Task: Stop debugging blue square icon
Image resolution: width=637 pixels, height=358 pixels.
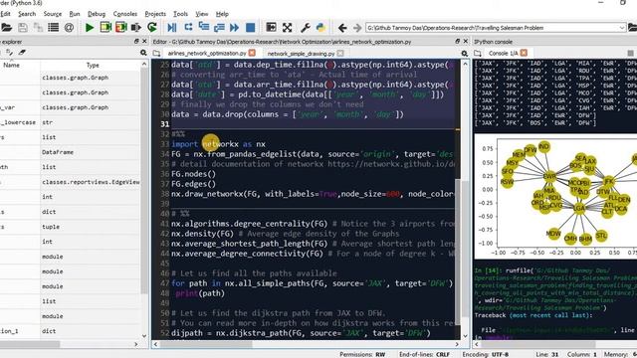Action: click(250, 28)
